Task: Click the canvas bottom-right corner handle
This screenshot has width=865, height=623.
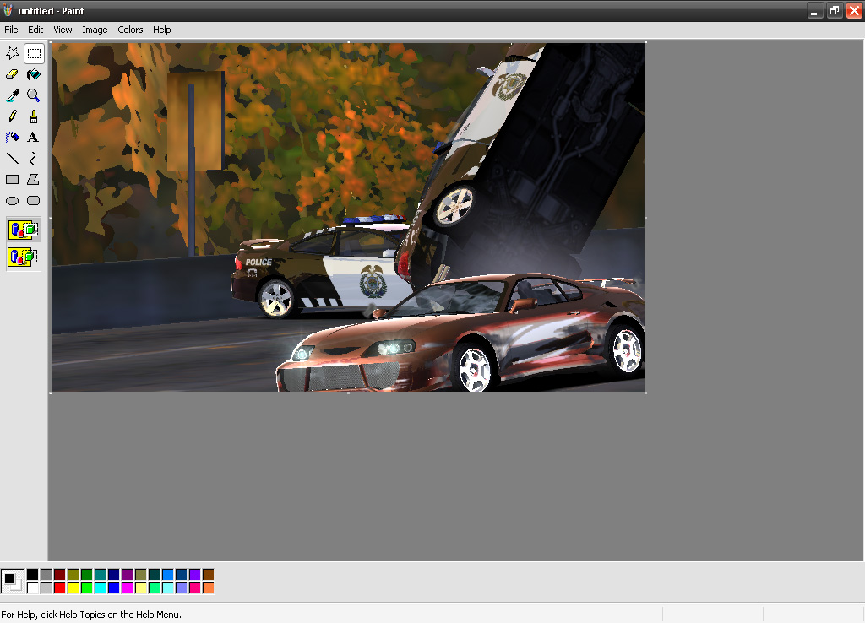Action: (646, 393)
